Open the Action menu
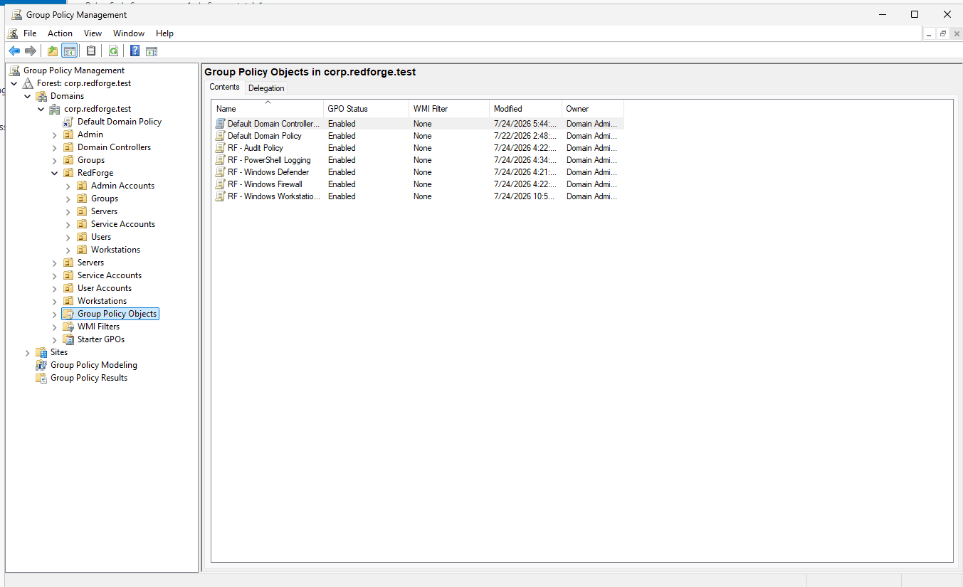Image resolution: width=963 pixels, height=587 pixels. pyautogui.click(x=60, y=33)
